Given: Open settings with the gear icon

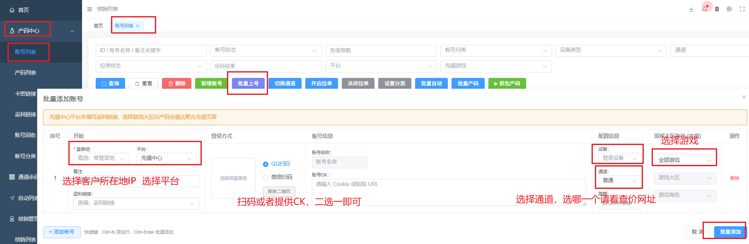Looking at the screenshot, I should tap(730, 9).
